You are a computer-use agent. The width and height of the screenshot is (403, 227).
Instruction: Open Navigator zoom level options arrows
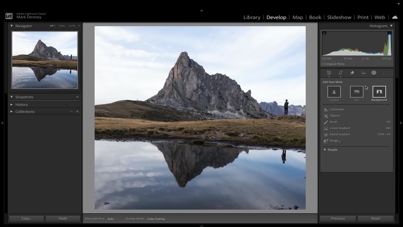(79, 26)
